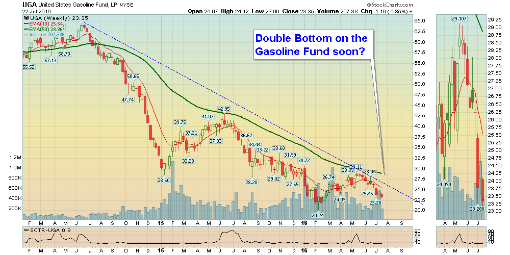Screen dimensions: 510x255
Task: Click the 33.22 price label
Action: pos(263,149)
